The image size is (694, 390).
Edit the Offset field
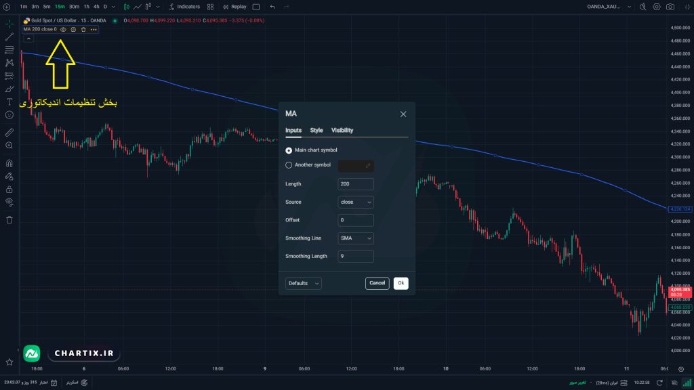click(356, 220)
